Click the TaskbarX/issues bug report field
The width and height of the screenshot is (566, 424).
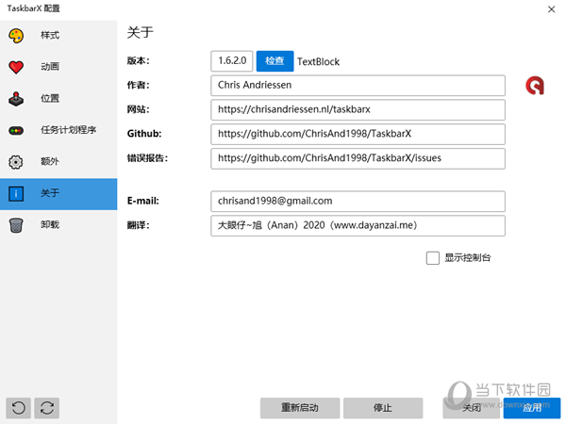(x=358, y=158)
